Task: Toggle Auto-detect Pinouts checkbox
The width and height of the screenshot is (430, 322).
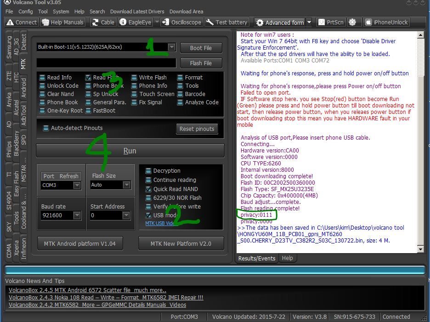Action: coord(46,128)
